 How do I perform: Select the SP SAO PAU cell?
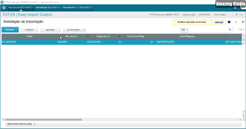pos(233,42)
